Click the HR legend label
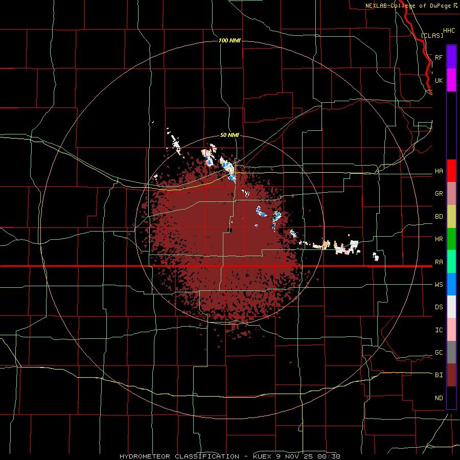This screenshot has width=460, height=460. click(439, 239)
